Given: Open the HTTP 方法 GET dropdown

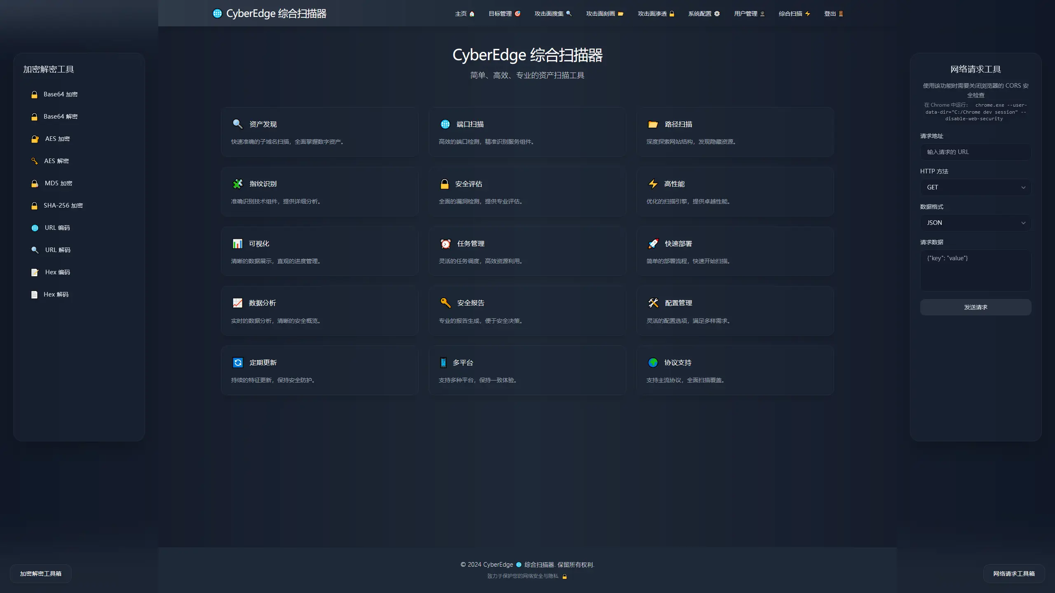Looking at the screenshot, I should 975,187.
